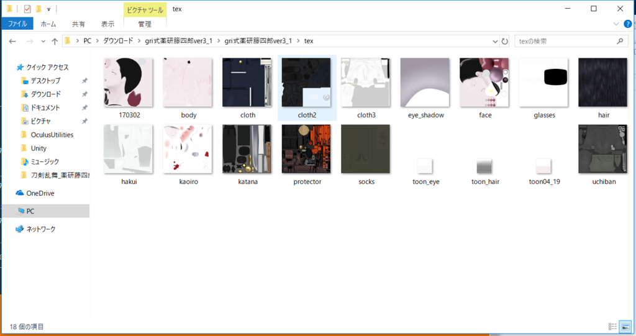Screen dimensions: 636x336
Task: Select the hair texture thumbnail
Action: (x=602, y=83)
